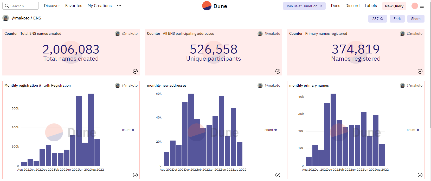Click the checkmark on All ENS participating addresses card

[278, 71]
